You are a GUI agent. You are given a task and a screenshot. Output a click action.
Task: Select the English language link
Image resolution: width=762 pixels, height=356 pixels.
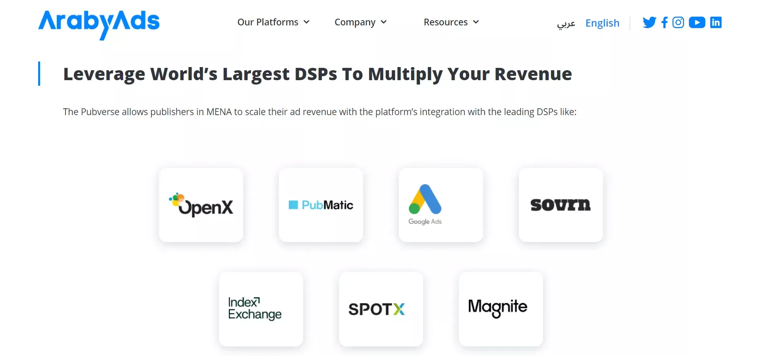pyautogui.click(x=602, y=23)
